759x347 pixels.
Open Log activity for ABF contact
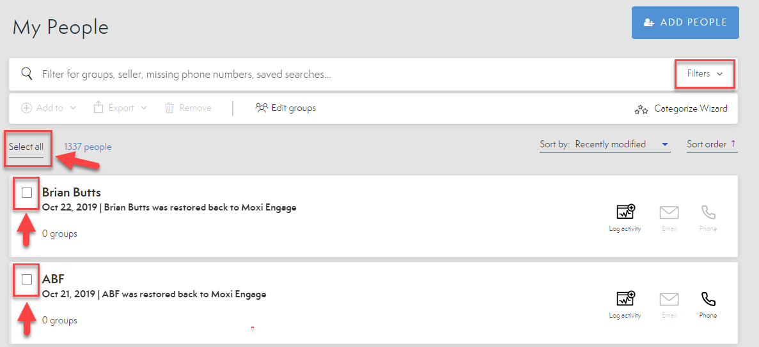pyautogui.click(x=625, y=299)
